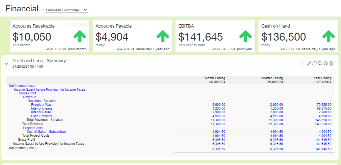Image resolution: width=341 pixels, height=165 pixels.
Task: Click the edit pencil icon on Profit and Loss panel
Action: point(309,63)
